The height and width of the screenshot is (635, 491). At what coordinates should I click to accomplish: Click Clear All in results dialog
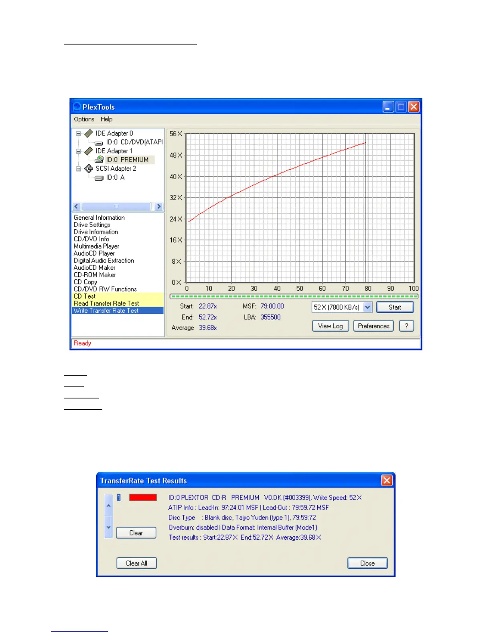pos(136,563)
